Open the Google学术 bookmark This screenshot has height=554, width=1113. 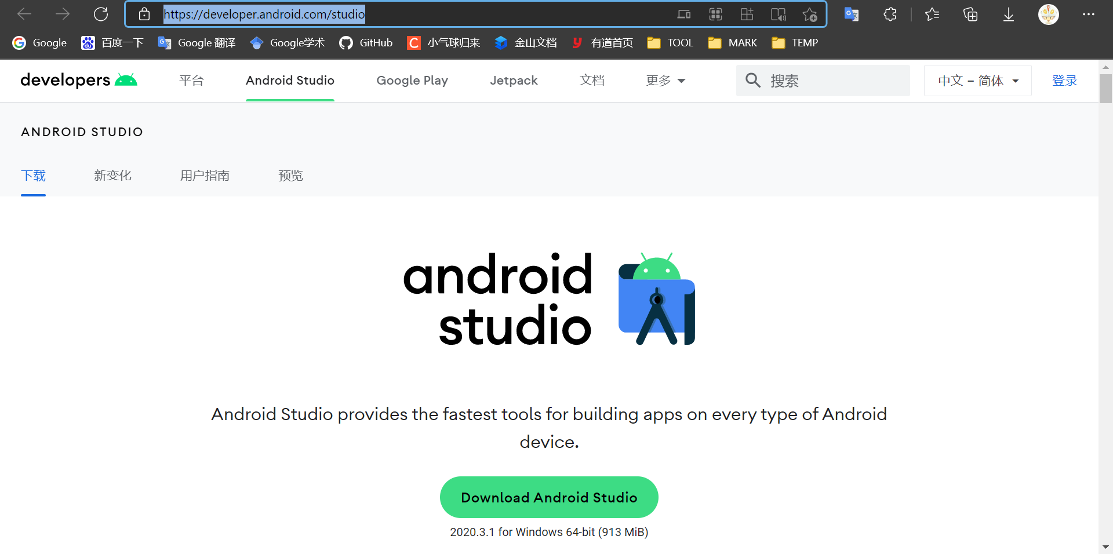point(287,42)
